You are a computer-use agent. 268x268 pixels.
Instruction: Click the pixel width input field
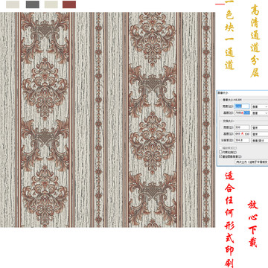click(x=242, y=106)
